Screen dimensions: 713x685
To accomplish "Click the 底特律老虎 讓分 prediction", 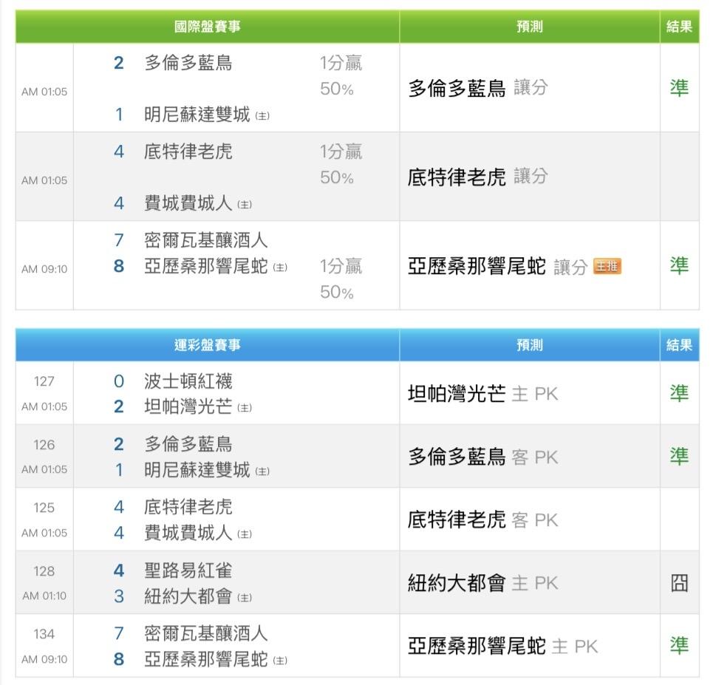I will [x=477, y=177].
